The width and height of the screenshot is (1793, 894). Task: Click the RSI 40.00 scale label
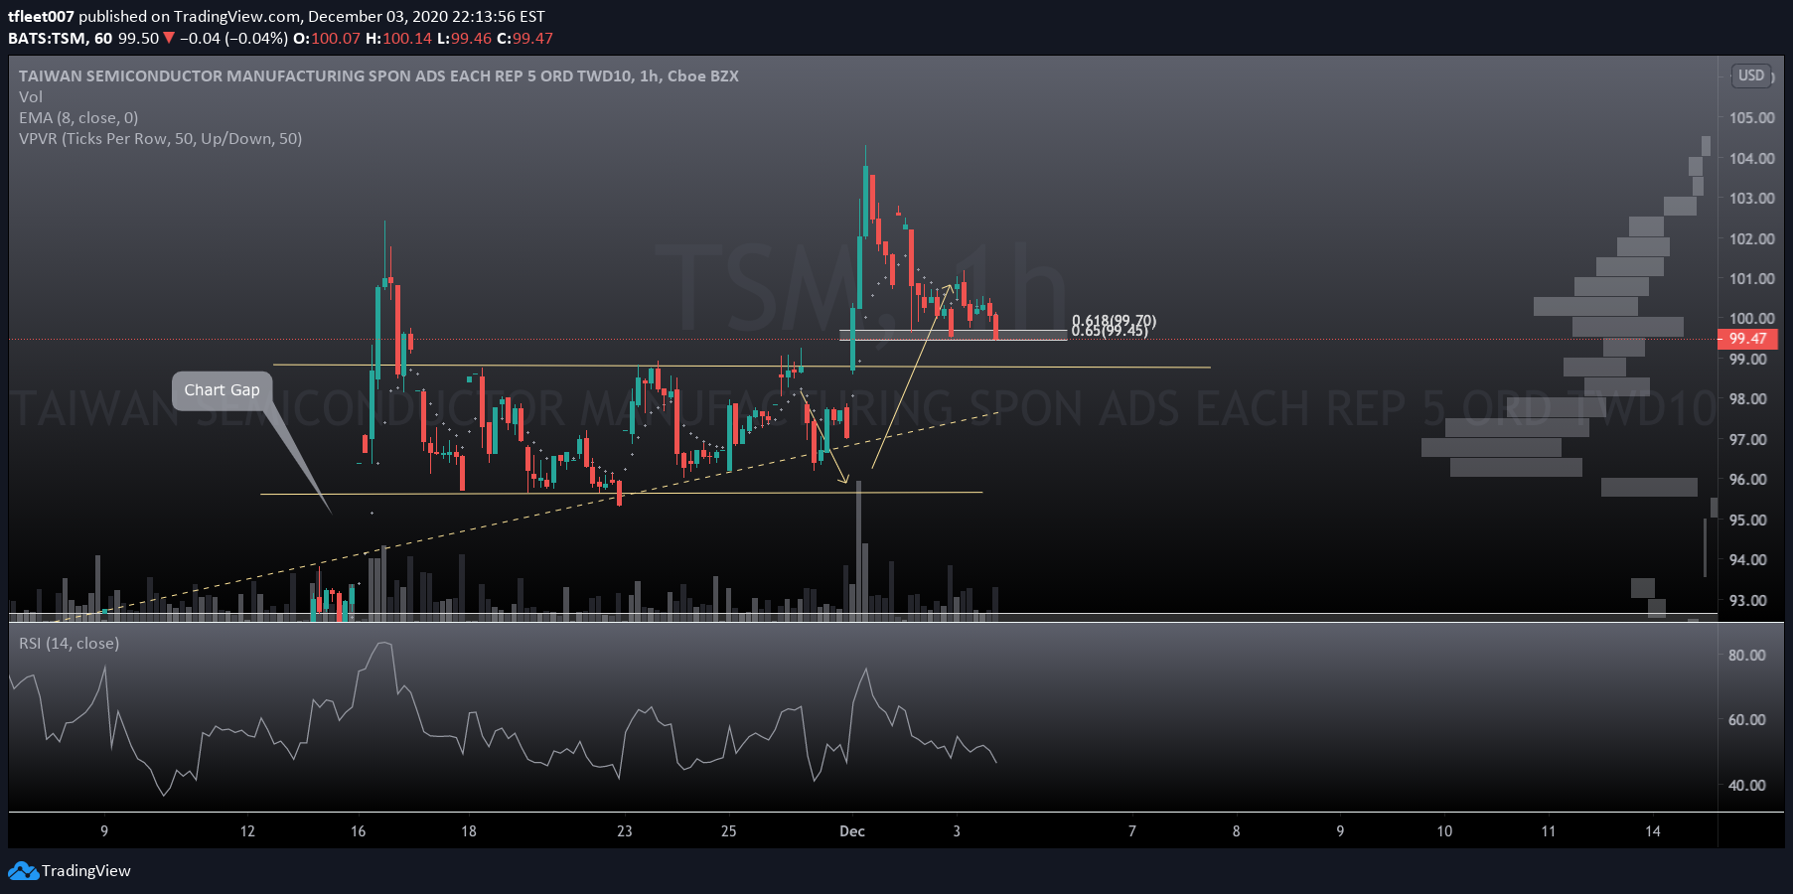pos(1747,785)
